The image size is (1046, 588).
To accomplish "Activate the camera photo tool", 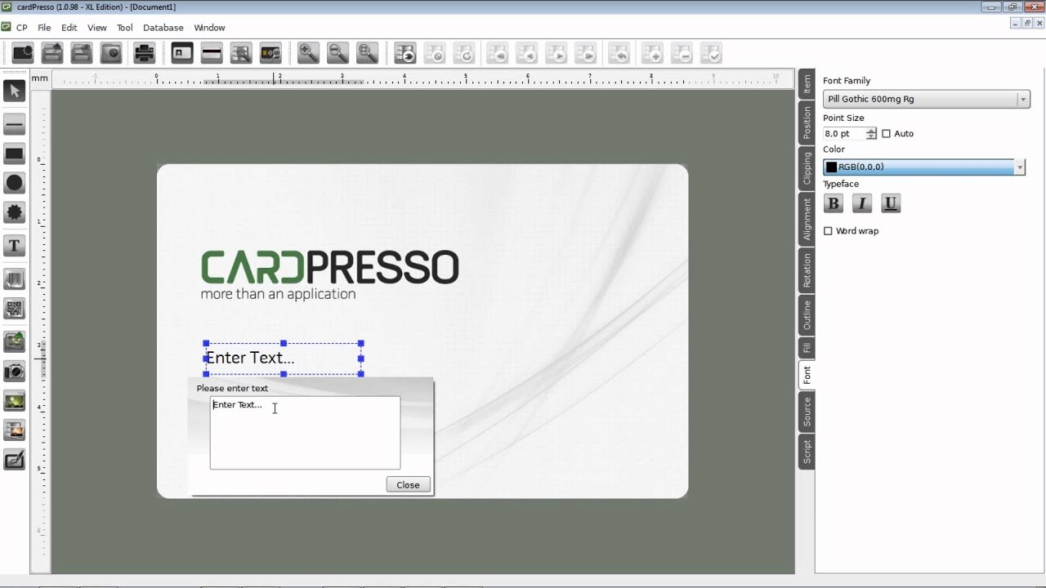I will (15, 372).
